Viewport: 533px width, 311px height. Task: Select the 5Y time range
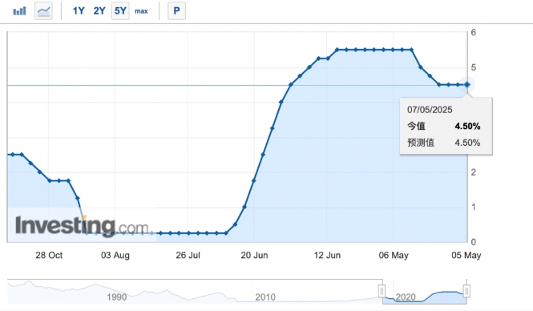120,11
